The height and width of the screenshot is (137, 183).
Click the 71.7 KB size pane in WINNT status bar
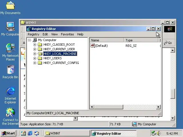coord(120,124)
